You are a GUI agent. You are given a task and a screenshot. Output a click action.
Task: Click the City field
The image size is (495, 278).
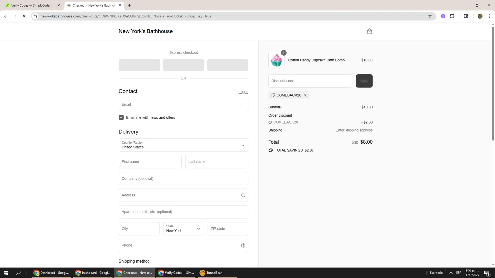point(139,229)
